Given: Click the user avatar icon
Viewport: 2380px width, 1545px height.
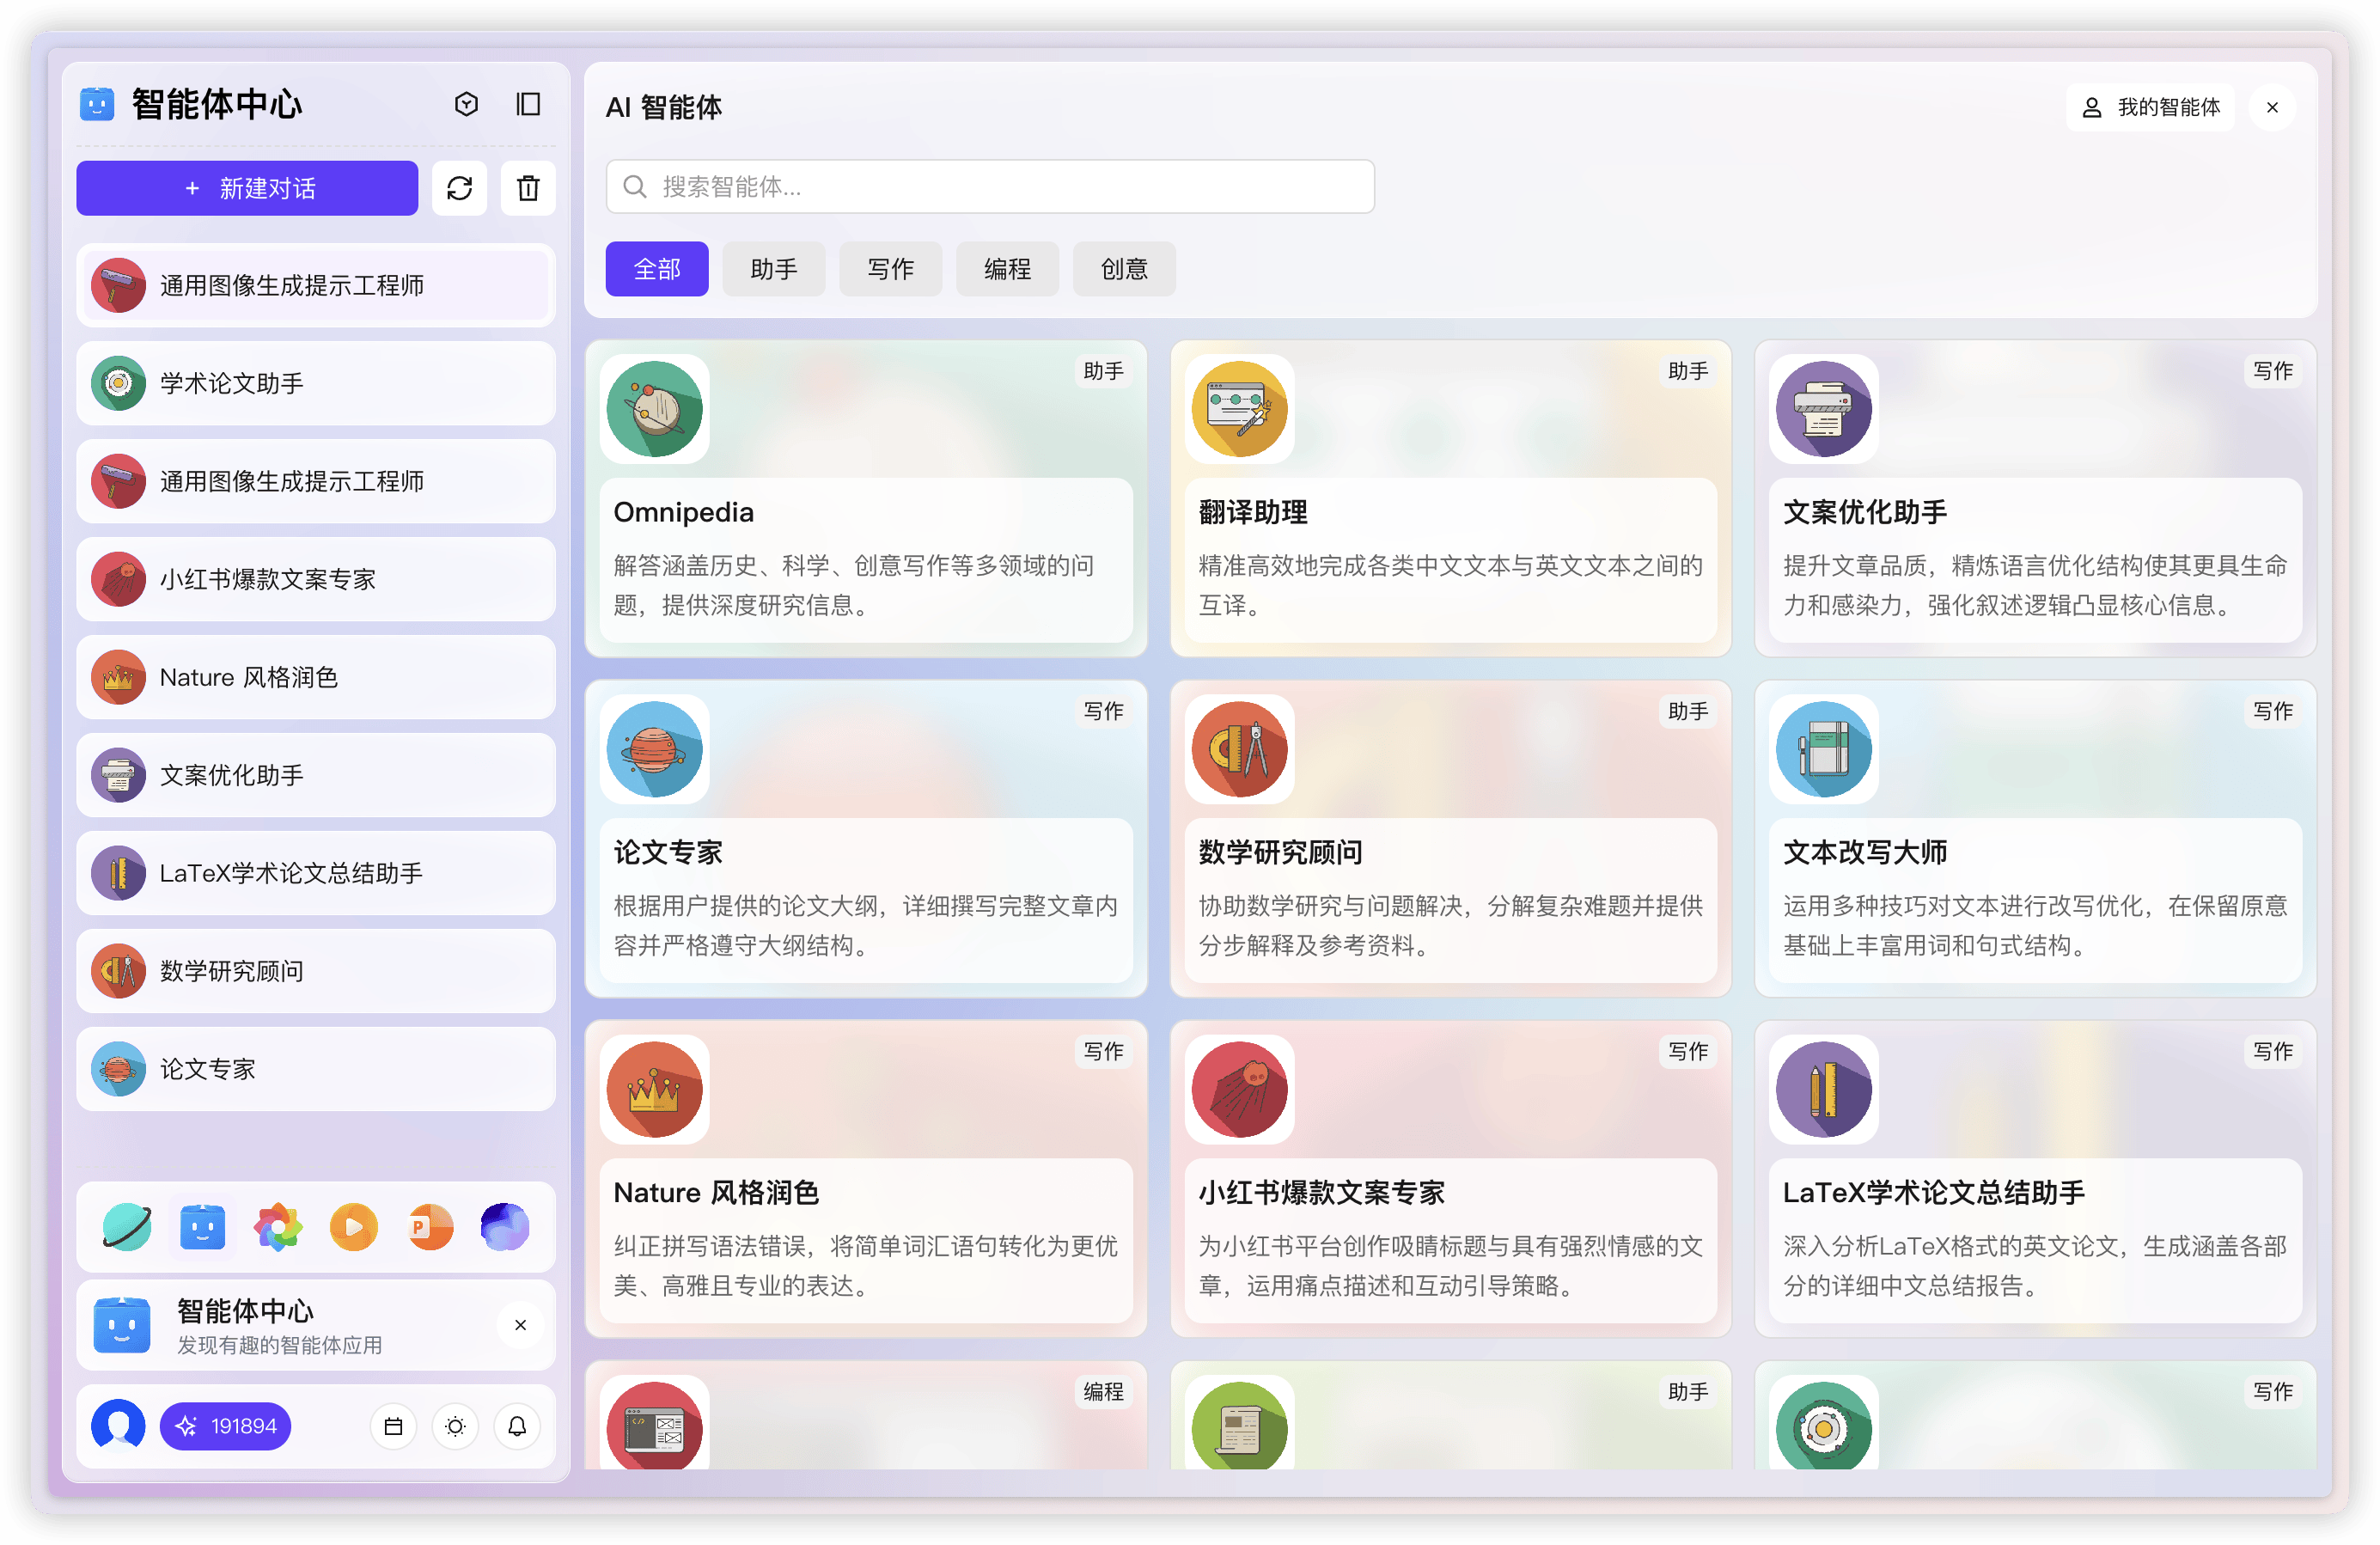Looking at the screenshot, I should point(118,1426).
